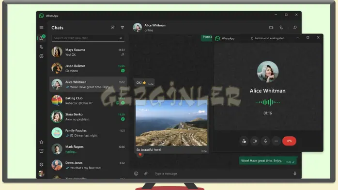Open the hamburger navigation menu
Image resolution: width=338 pixels, height=190 pixels.
coord(41,28)
